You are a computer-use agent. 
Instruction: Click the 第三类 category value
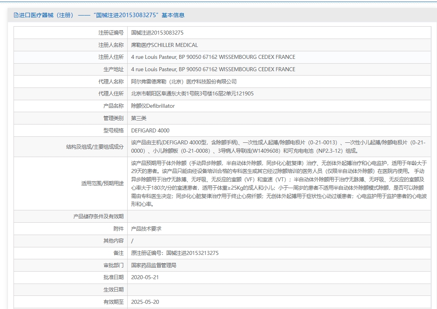pos(139,118)
